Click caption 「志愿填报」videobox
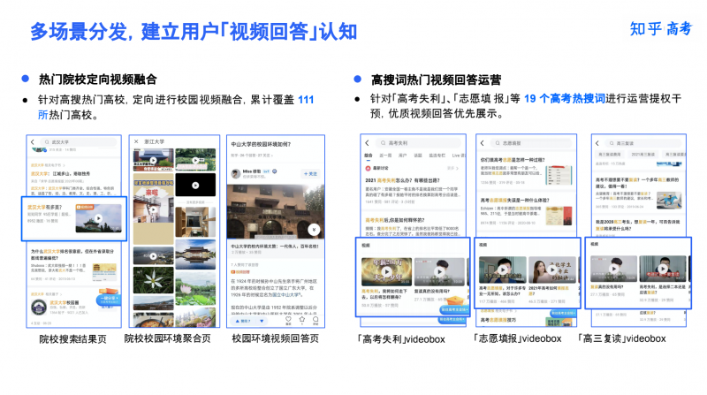The height and width of the screenshot is (395, 707). 517,338
